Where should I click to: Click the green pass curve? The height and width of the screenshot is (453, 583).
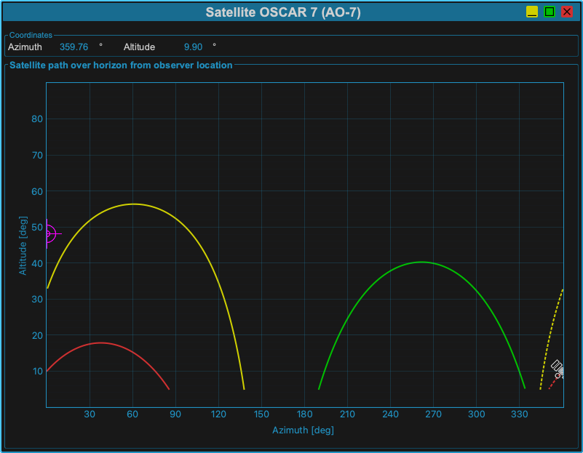tap(421, 262)
